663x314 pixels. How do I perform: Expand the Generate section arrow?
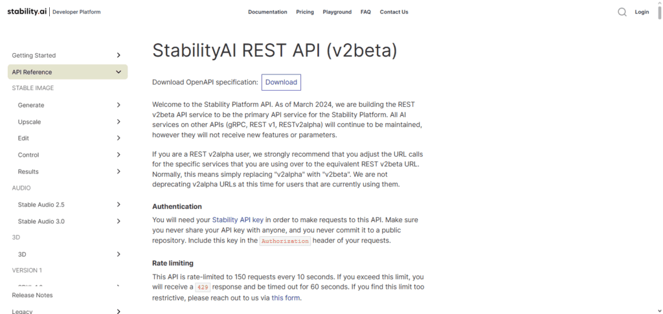[x=118, y=105]
